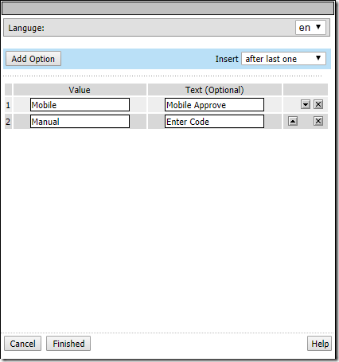Click the Text field 'Enter Code'
This screenshot has width=339, height=362.
(214, 122)
